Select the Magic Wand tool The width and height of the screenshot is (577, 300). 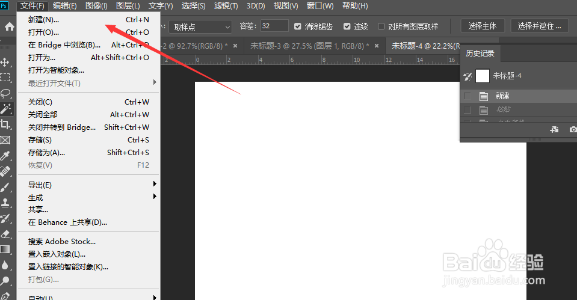tap(6, 109)
